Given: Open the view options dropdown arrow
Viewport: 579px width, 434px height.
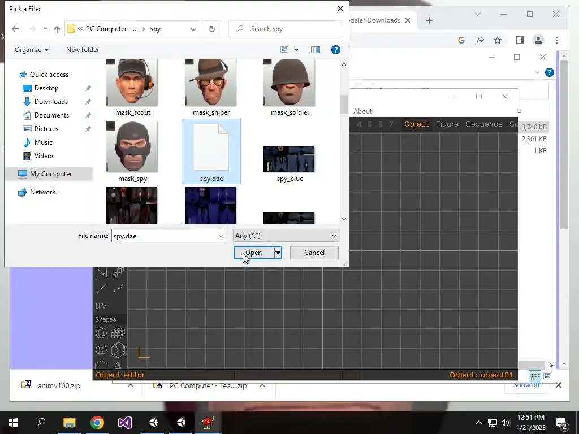Looking at the screenshot, I should (x=296, y=50).
